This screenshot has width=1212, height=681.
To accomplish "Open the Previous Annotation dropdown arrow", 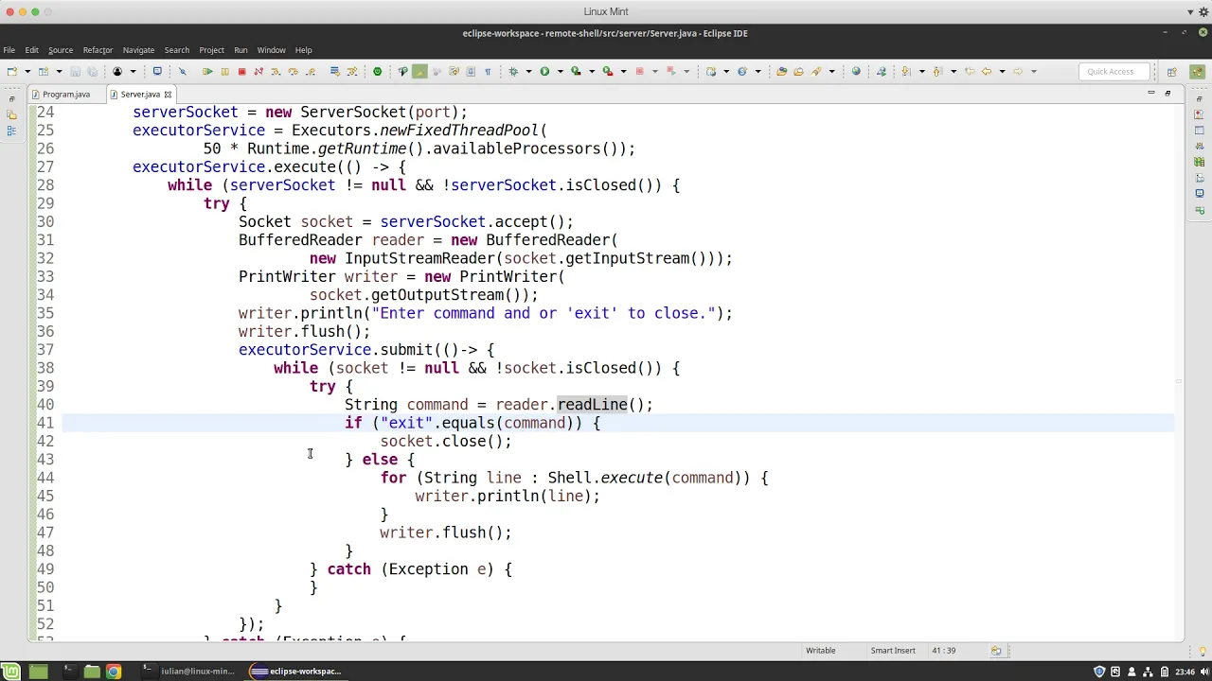I will click(x=954, y=71).
